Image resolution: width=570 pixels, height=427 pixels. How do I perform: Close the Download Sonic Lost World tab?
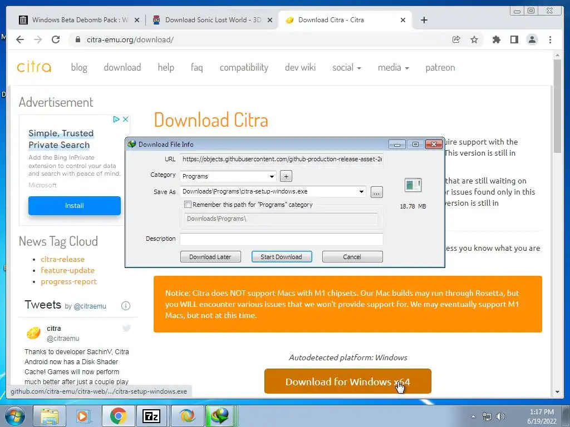tap(270, 20)
